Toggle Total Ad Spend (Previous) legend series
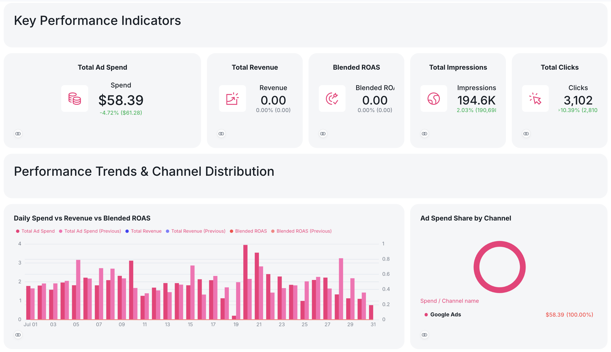 click(90, 231)
